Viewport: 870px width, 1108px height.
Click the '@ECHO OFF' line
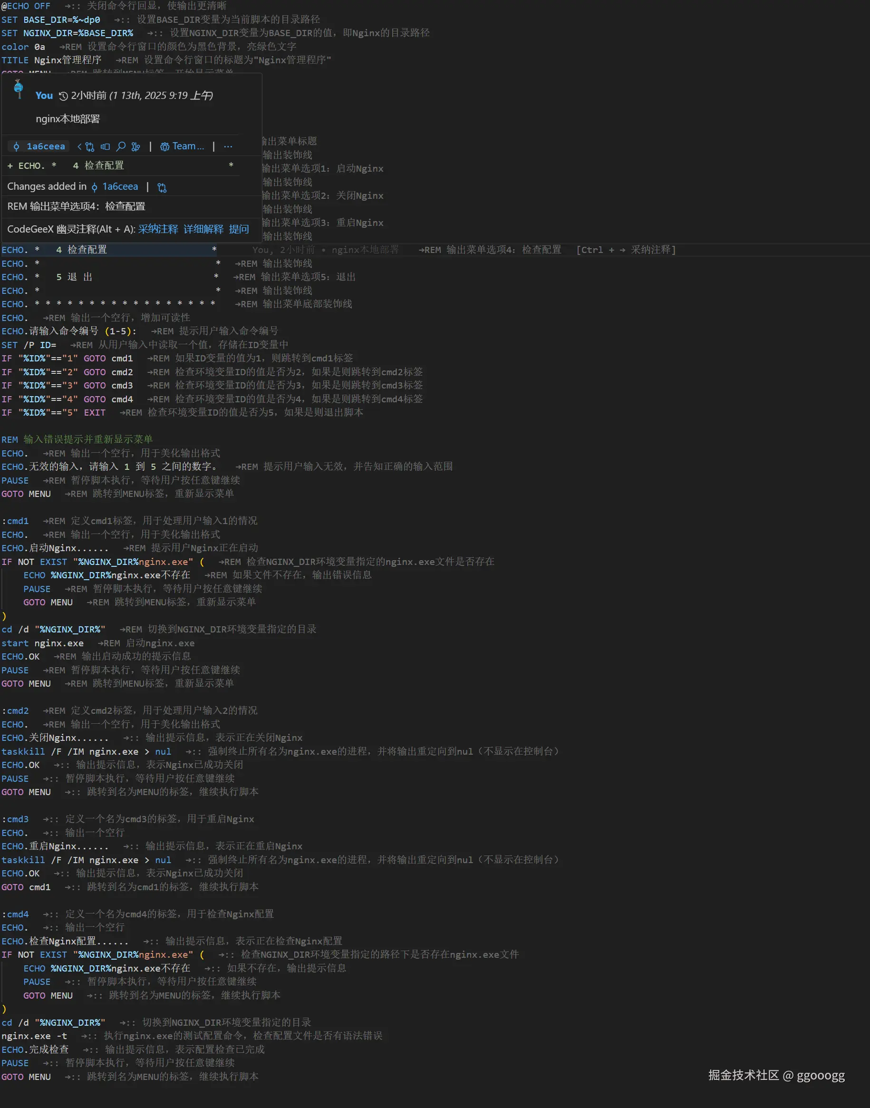[x=26, y=6]
